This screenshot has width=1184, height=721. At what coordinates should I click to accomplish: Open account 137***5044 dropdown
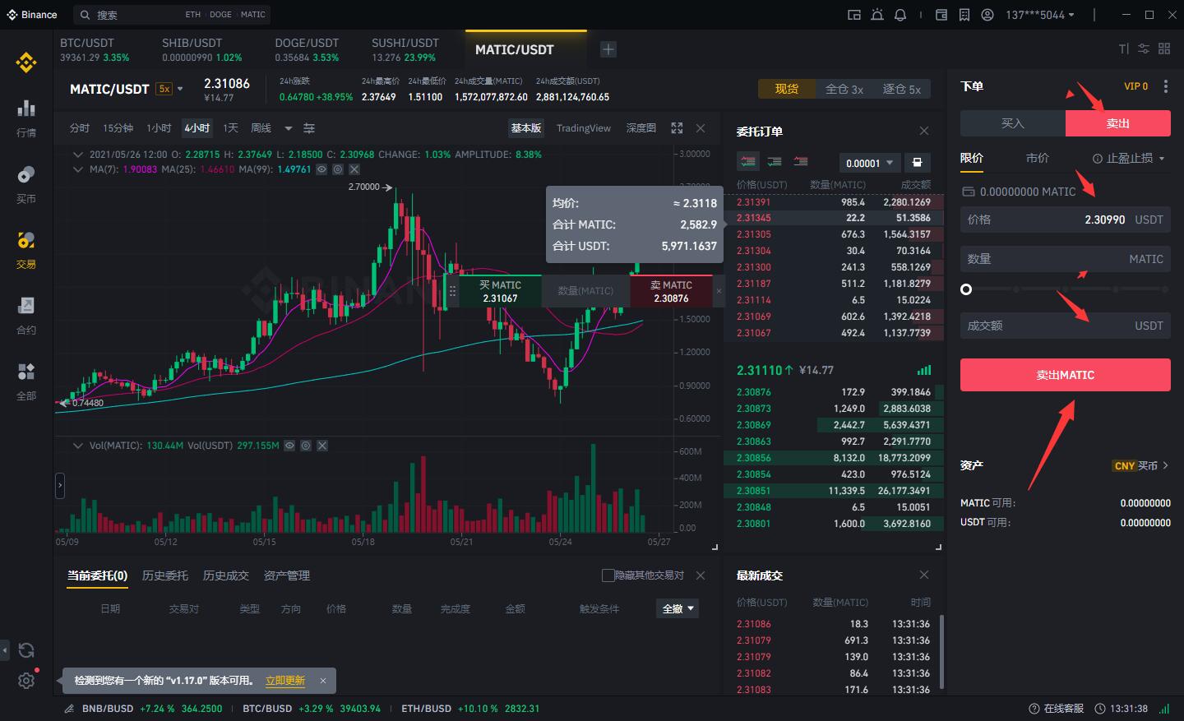(x=1040, y=15)
